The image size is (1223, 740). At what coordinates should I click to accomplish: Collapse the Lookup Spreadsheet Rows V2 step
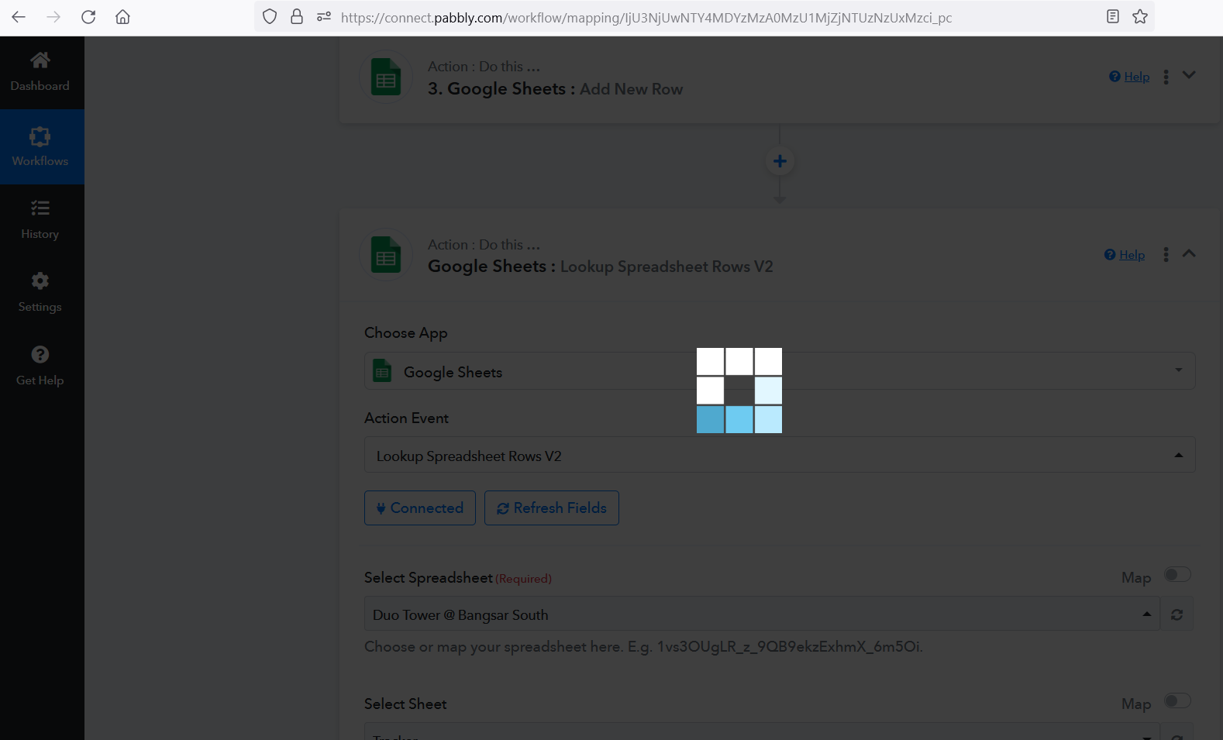click(1189, 253)
